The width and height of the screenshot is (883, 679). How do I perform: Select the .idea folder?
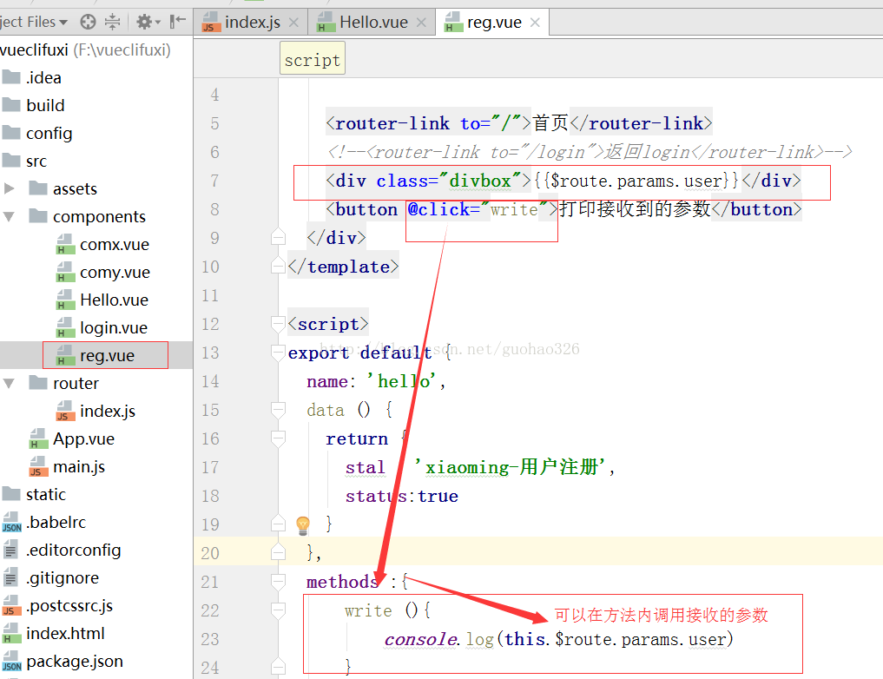point(32,77)
